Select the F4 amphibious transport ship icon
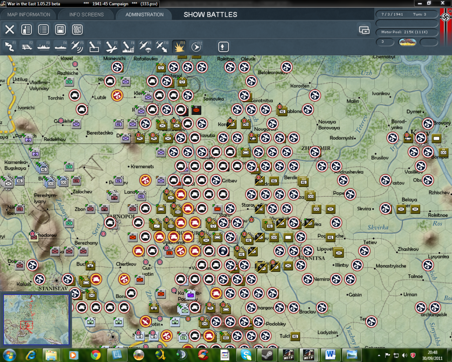The height and width of the screenshot is (362, 452). pos(60,47)
